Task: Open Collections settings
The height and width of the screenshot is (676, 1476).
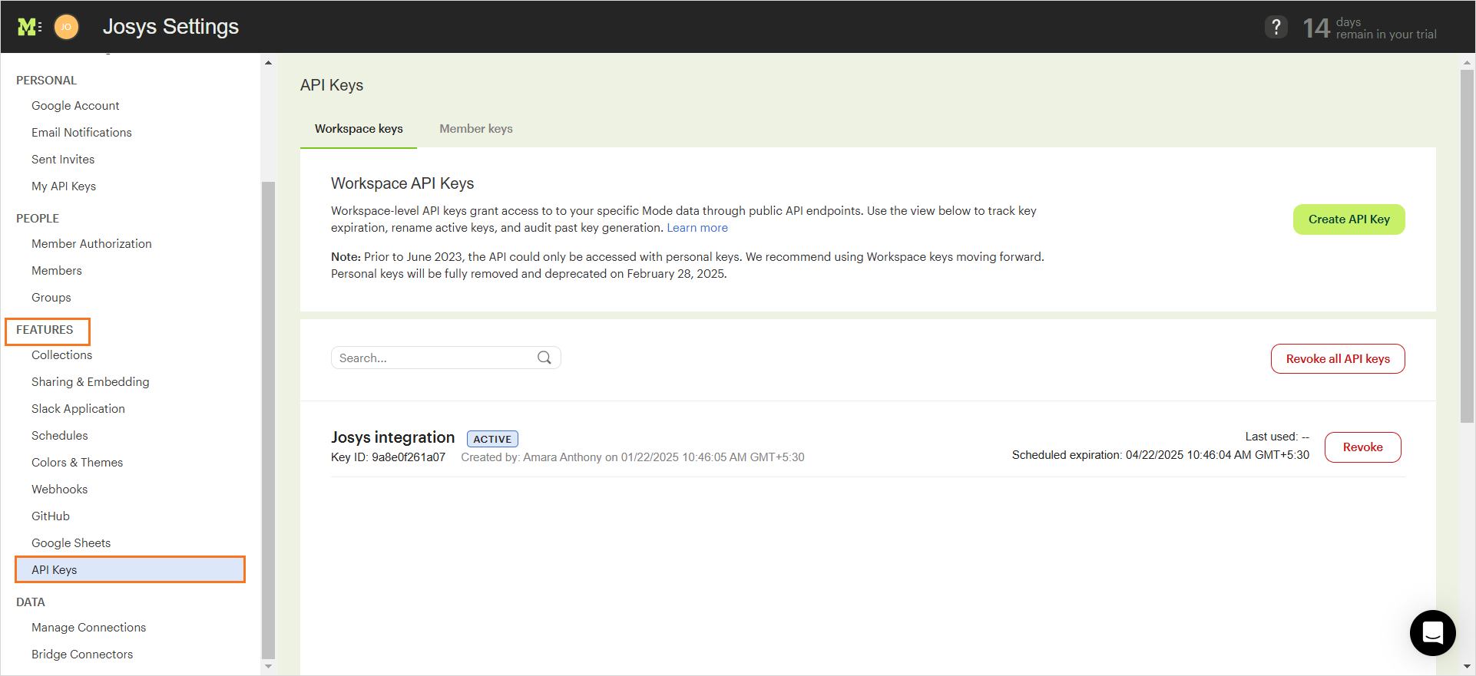Action: 61,355
